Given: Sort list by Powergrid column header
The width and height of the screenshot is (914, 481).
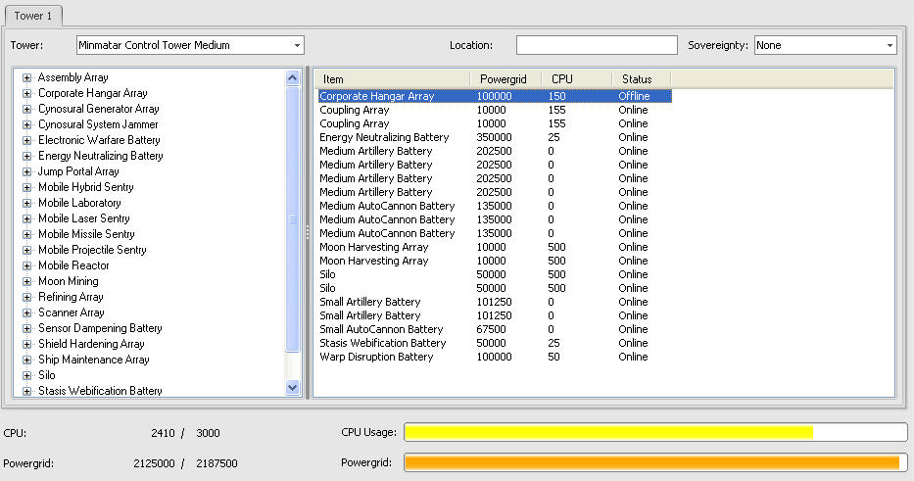Looking at the screenshot, I should 504,78.
